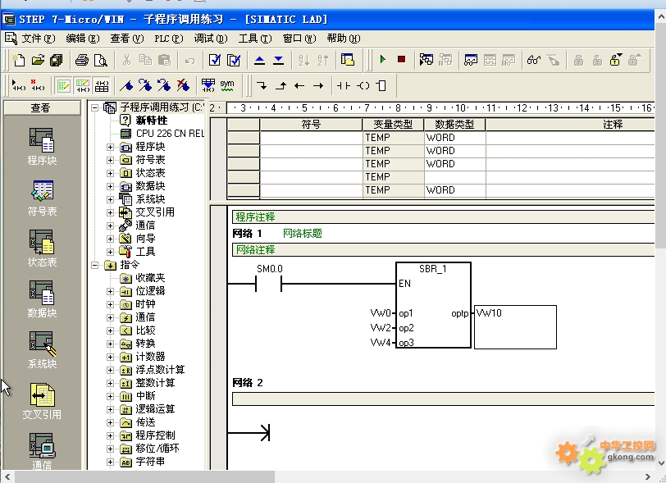666x483 pixels.
Task: Open a project with the folder icon
Action: click(x=38, y=60)
